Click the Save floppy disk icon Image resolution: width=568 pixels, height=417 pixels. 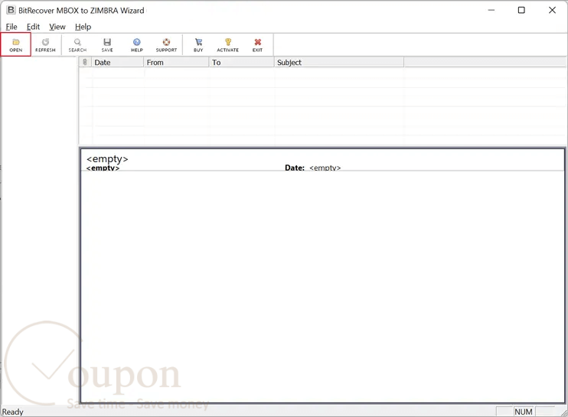pyautogui.click(x=107, y=44)
